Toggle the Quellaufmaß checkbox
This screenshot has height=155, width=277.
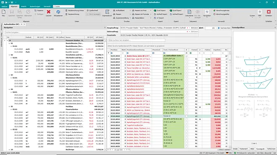[88, 10]
